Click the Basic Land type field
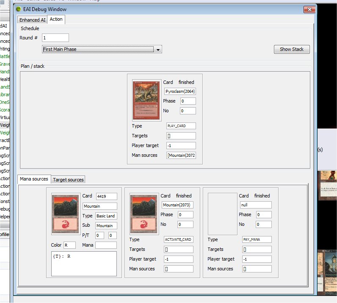Screen dimensions: 337x303 tap(106, 216)
